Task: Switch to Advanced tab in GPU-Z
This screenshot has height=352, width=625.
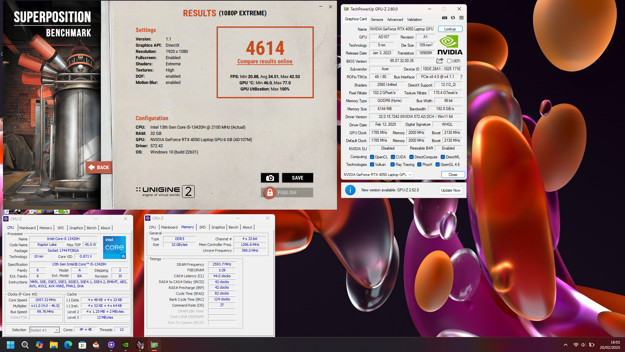Action: 395,20
